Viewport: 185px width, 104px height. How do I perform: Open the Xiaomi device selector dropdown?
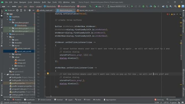click(118, 6)
